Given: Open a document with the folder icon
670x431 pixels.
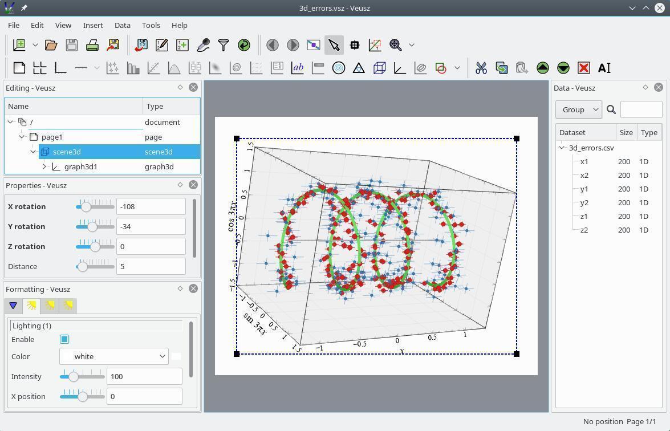Looking at the screenshot, I should (51, 45).
